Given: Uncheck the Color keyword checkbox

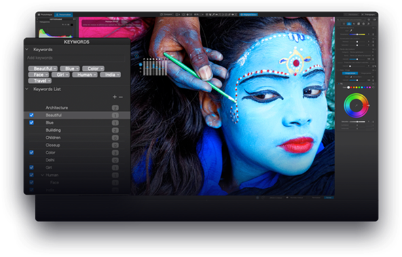Looking at the screenshot, I should point(31,152).
